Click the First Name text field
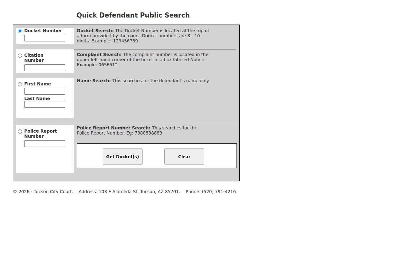 45,91
